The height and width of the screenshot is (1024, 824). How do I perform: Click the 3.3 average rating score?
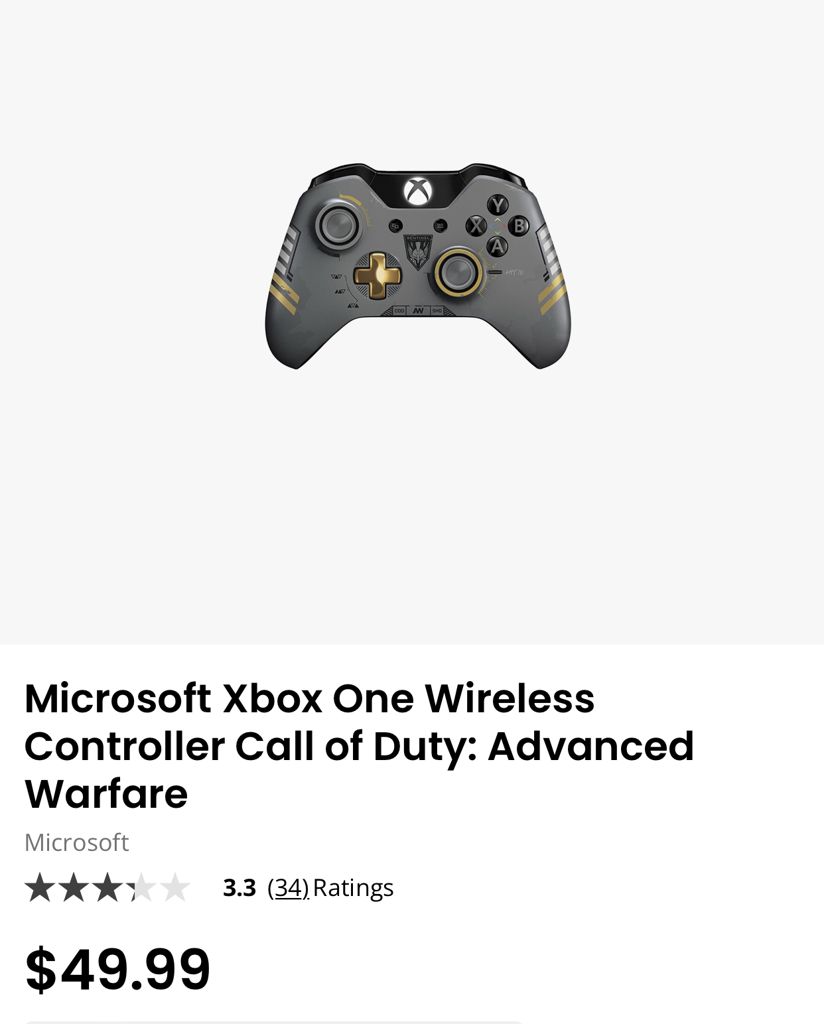[x=240, y=887]
